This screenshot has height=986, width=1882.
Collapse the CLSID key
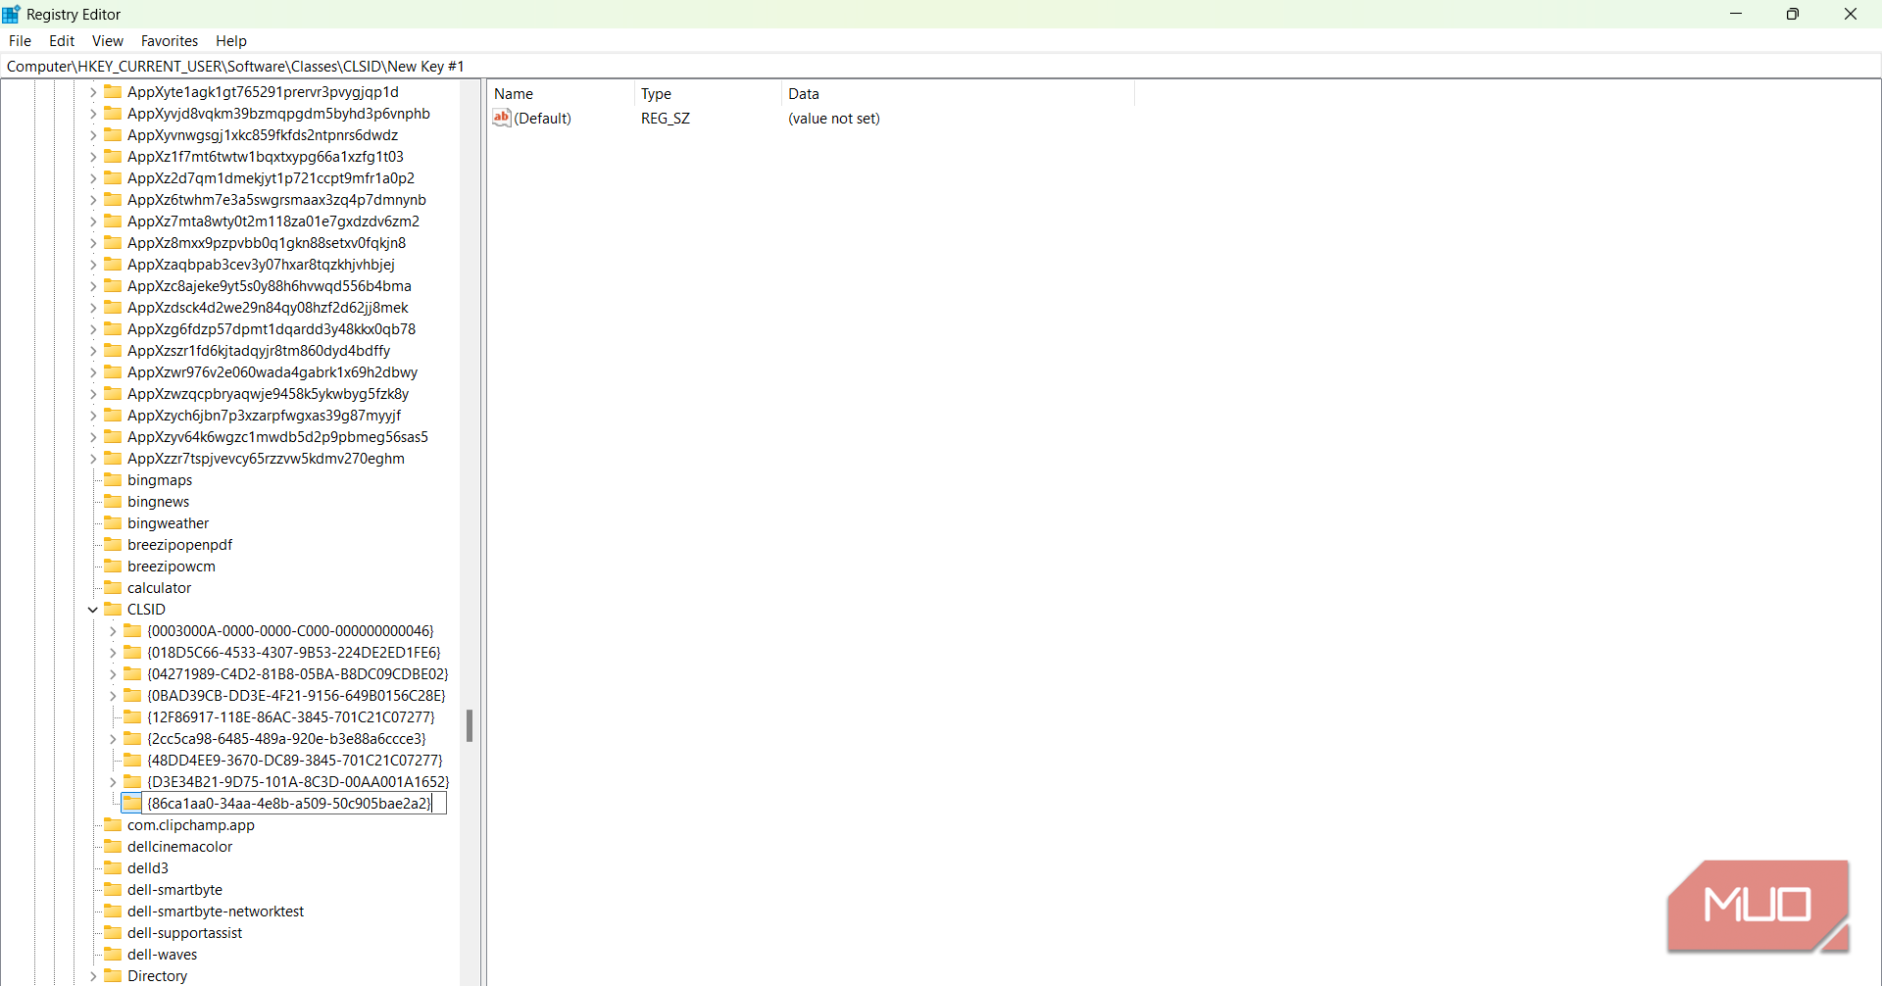click(93, 610)
